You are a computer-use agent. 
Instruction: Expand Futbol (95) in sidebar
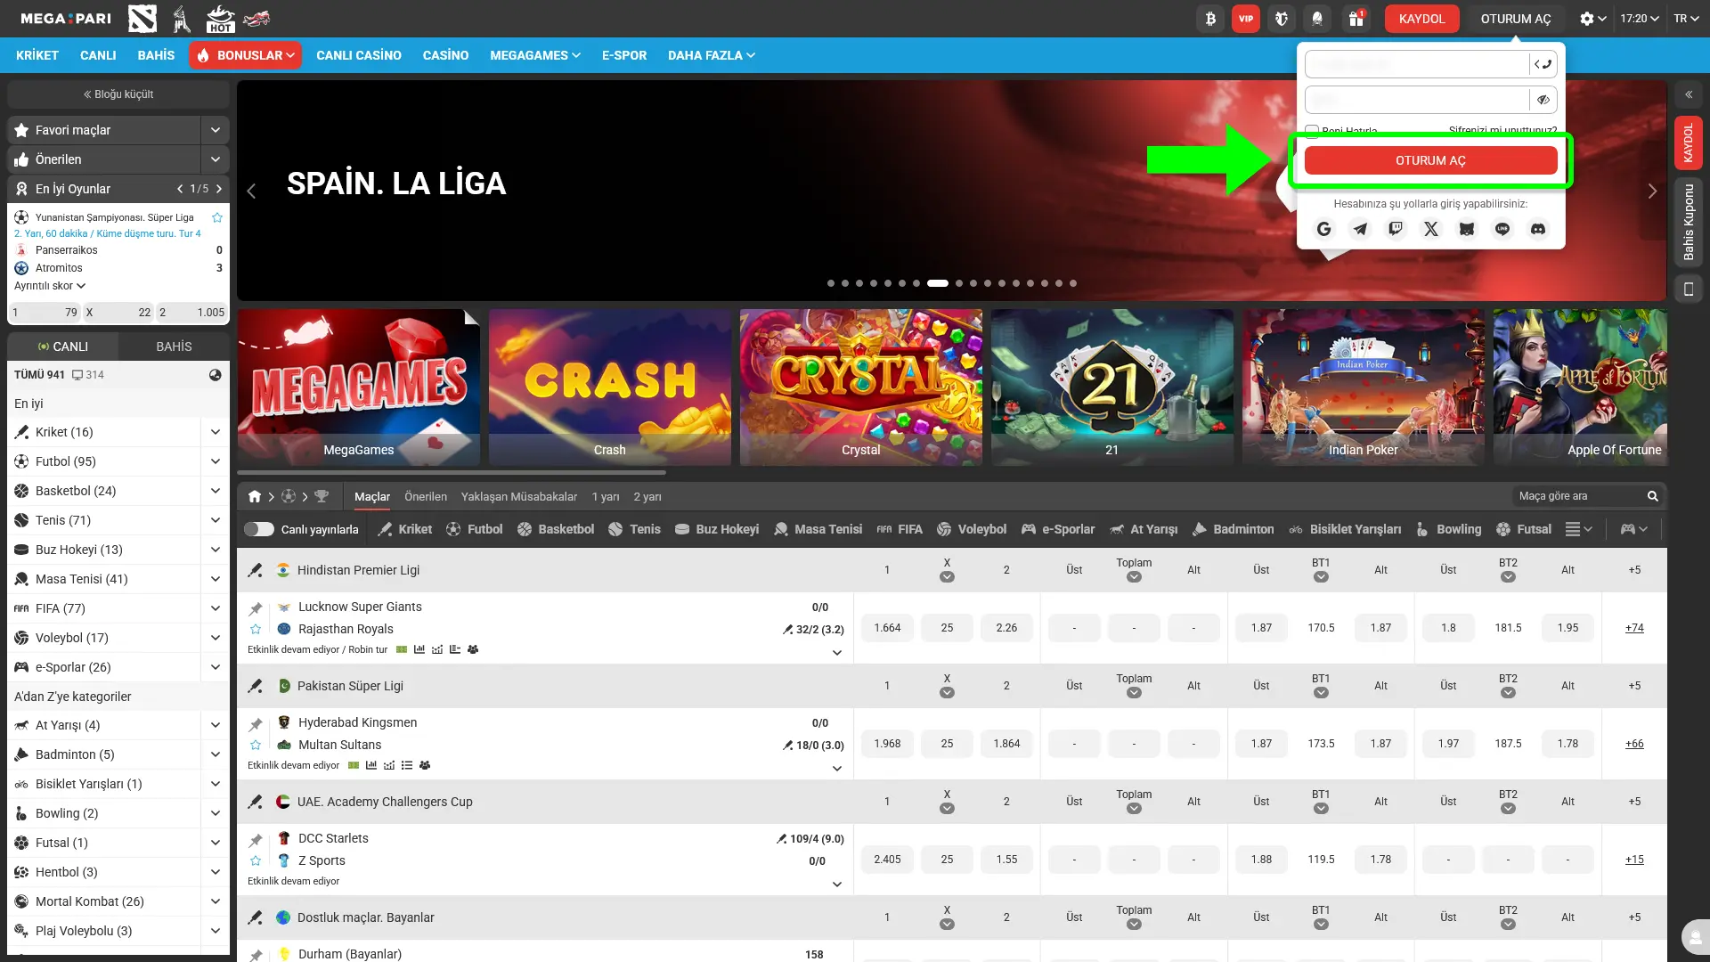coord(215,461)
